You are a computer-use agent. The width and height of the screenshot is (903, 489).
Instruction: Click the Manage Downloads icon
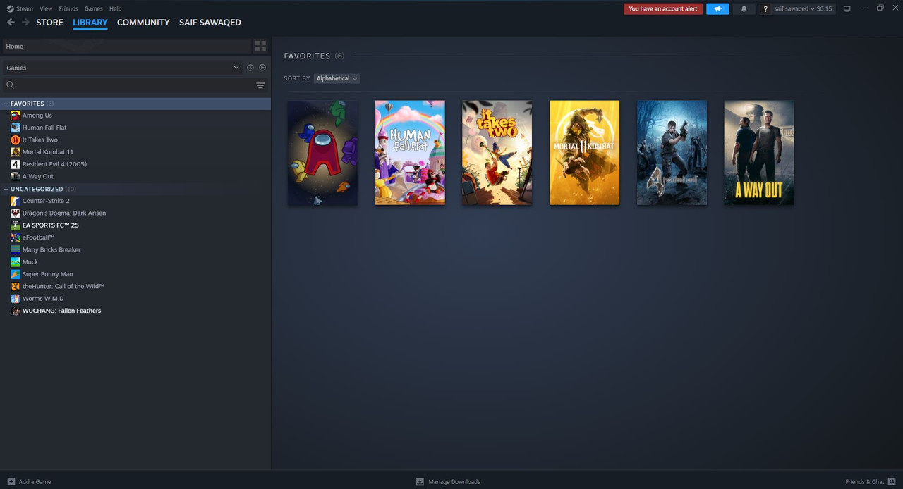(x=420, y=482)
